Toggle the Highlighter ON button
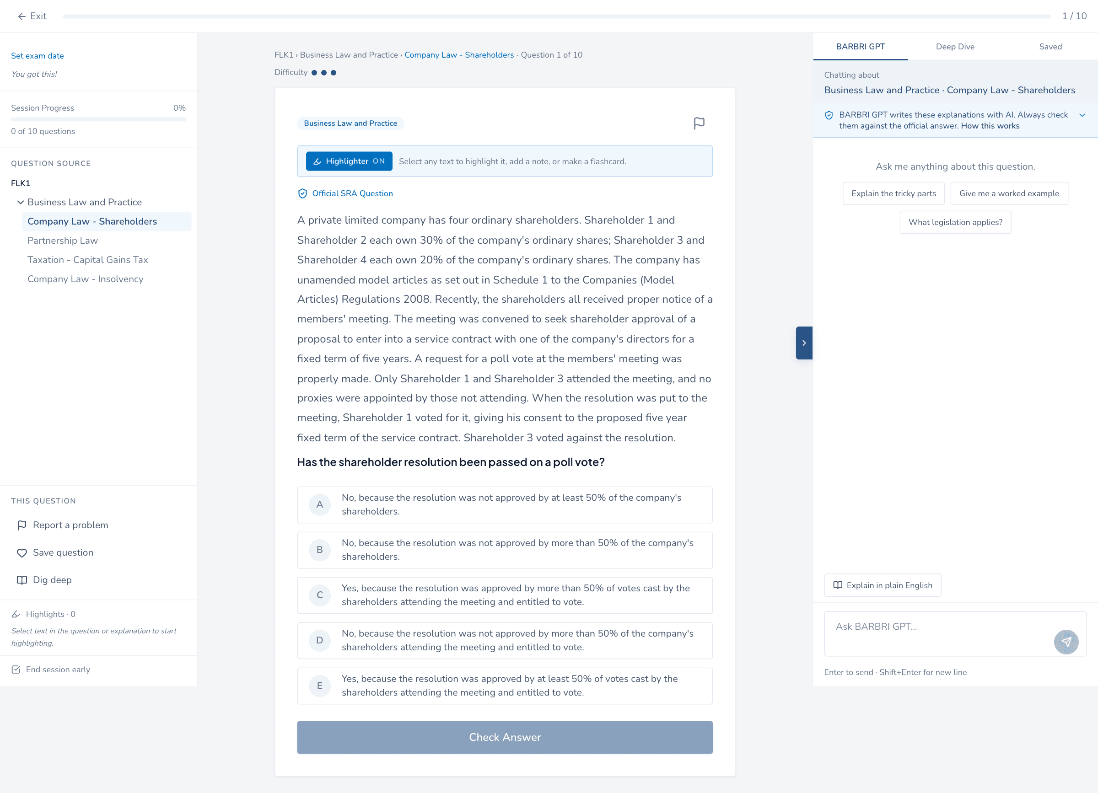Screen dimensions: 1098x793 (349, 161)
